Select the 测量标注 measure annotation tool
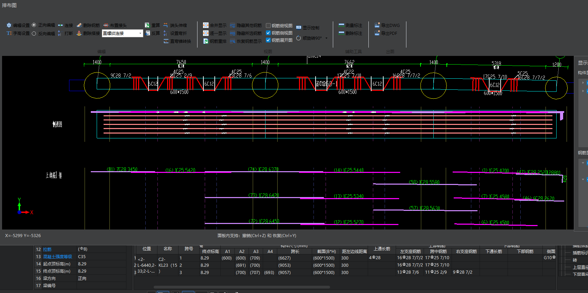 [x=350, y=26]
